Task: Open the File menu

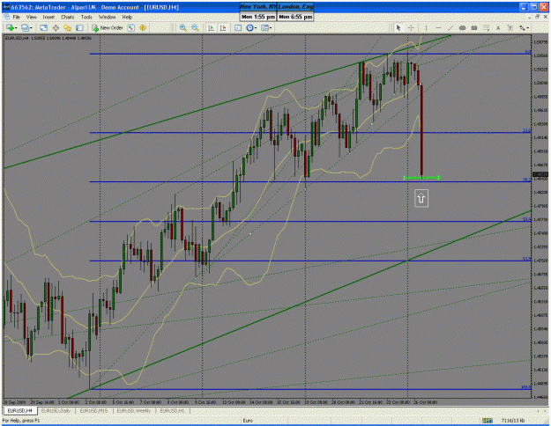Action: tap(16, 17)
